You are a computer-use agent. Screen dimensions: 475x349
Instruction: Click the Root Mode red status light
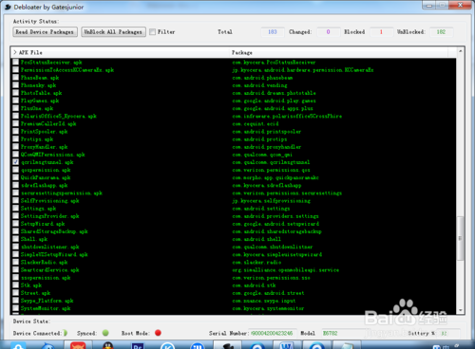click(158, 333)
